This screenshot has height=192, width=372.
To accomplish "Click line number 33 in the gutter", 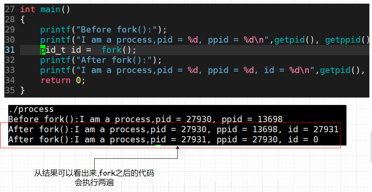I will [10, 70].
